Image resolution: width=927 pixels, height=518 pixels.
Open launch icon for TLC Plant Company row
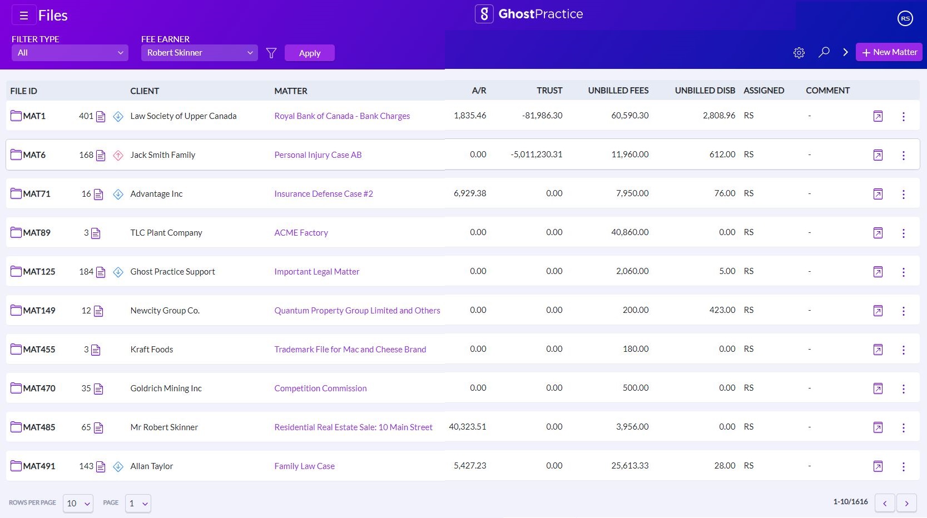tap(878, 233)
